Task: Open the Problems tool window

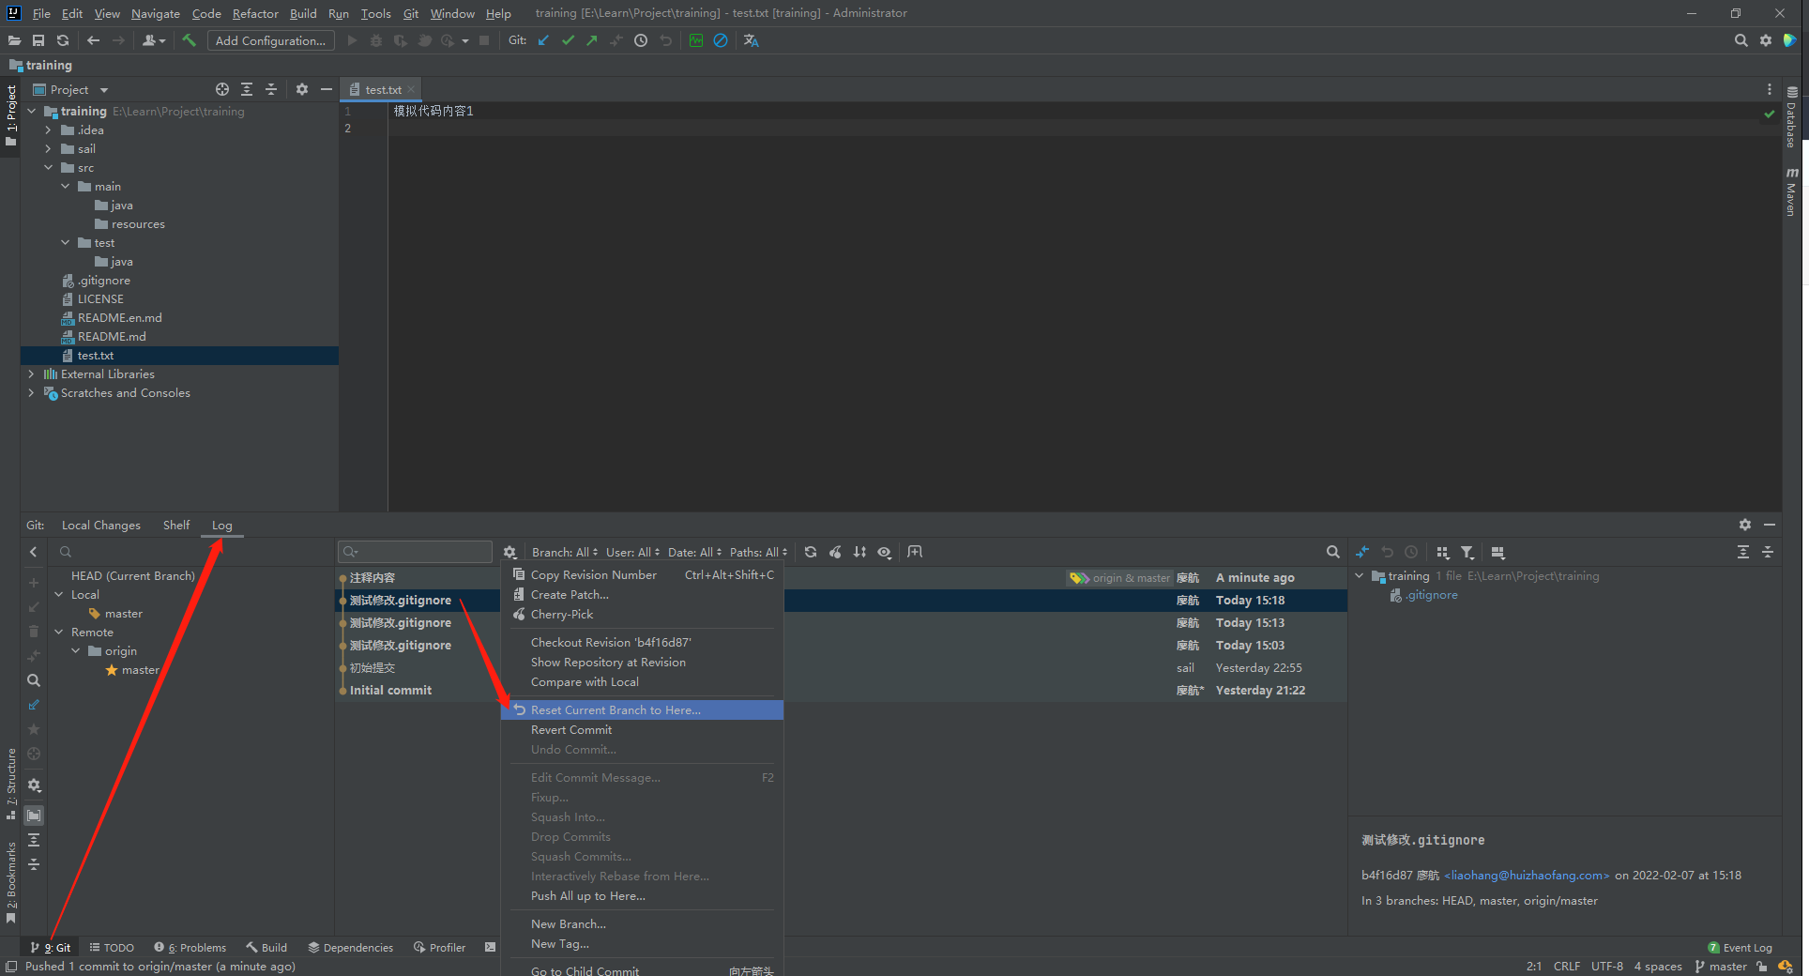Action: (190, 948)
